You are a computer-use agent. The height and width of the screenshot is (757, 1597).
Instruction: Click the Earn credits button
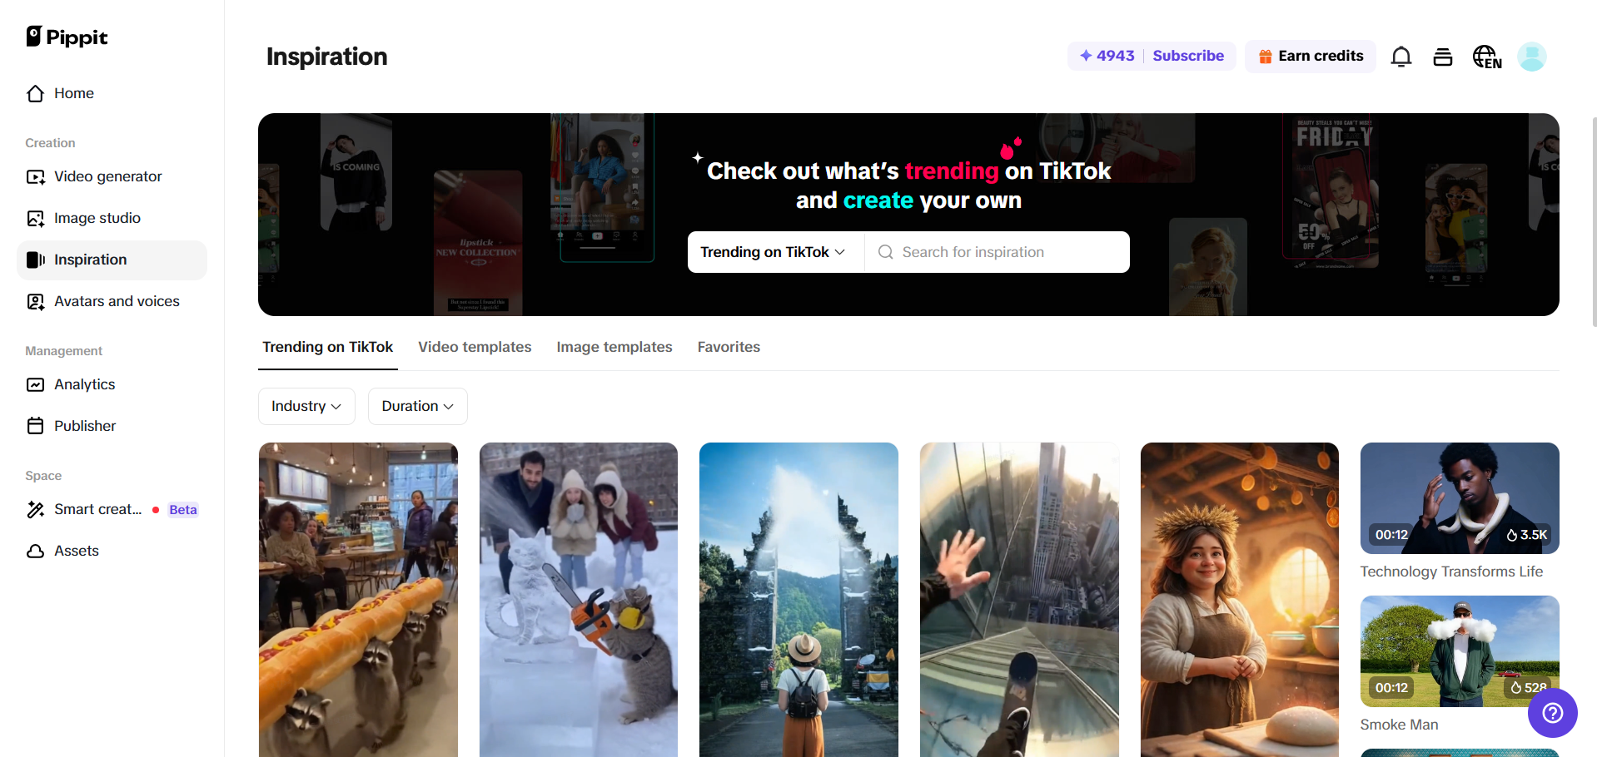pos(1311,57)
